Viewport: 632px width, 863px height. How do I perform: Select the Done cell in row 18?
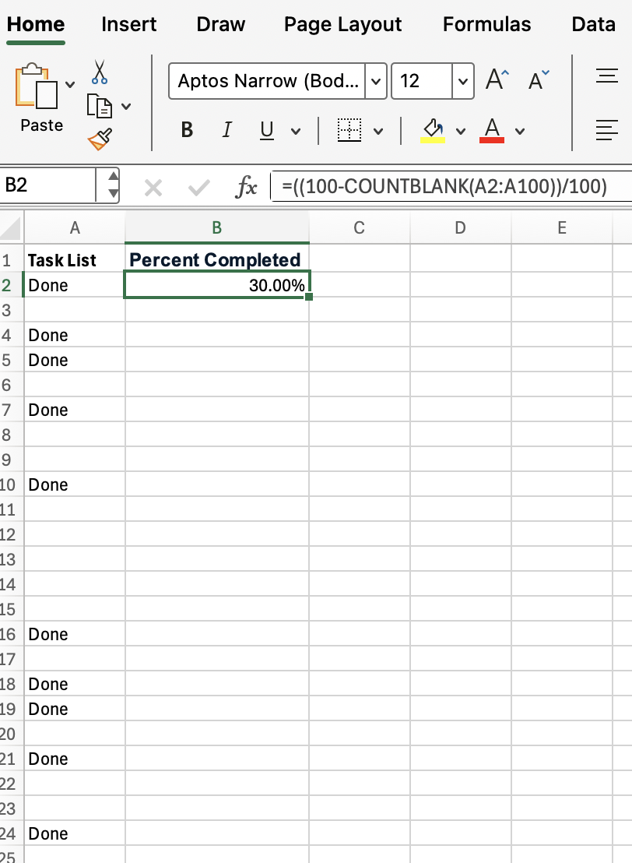tap(75, 684)
